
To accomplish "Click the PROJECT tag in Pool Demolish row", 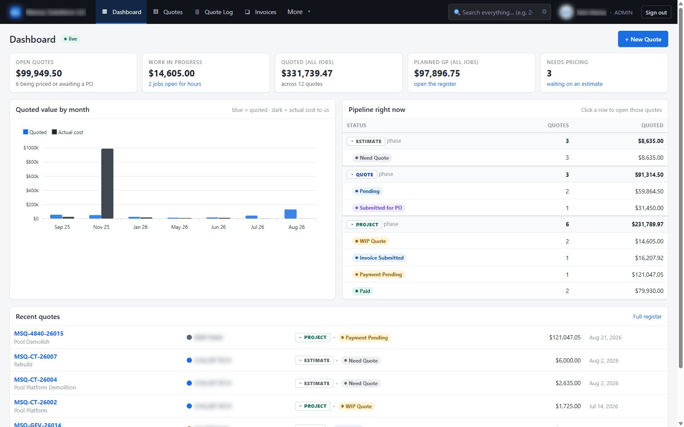I will click(313, 337).
